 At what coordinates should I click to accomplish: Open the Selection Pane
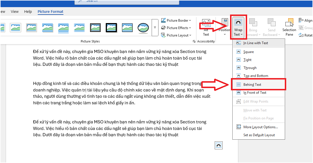pos(289,27)
